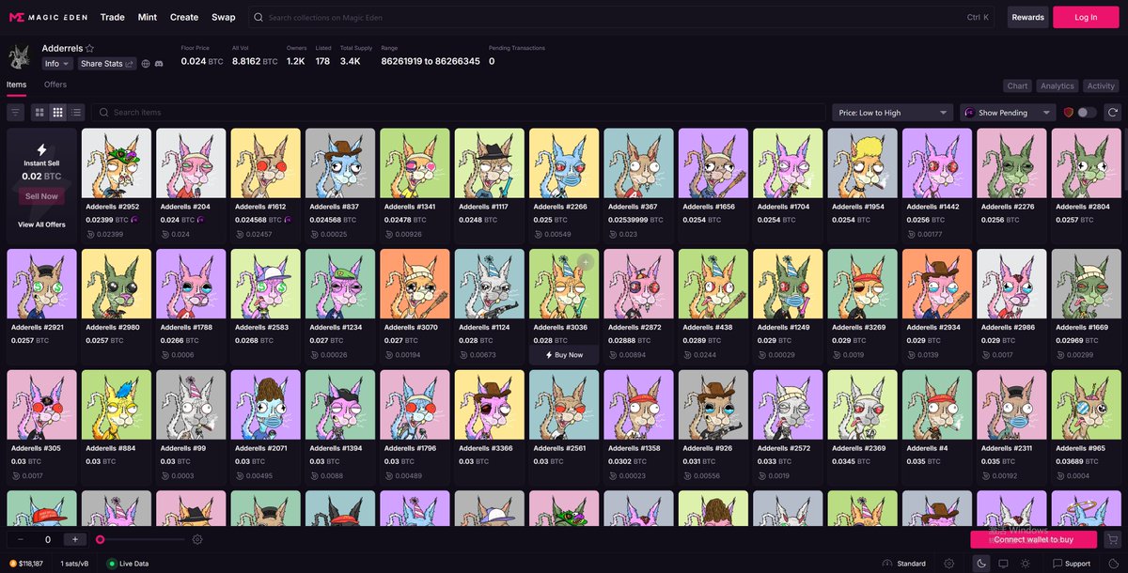Open the Show Pending dropdown
1128x573 pixels.
[x=1008, y=113]
